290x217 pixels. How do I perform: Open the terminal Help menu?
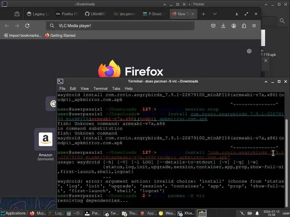(129, 88)
